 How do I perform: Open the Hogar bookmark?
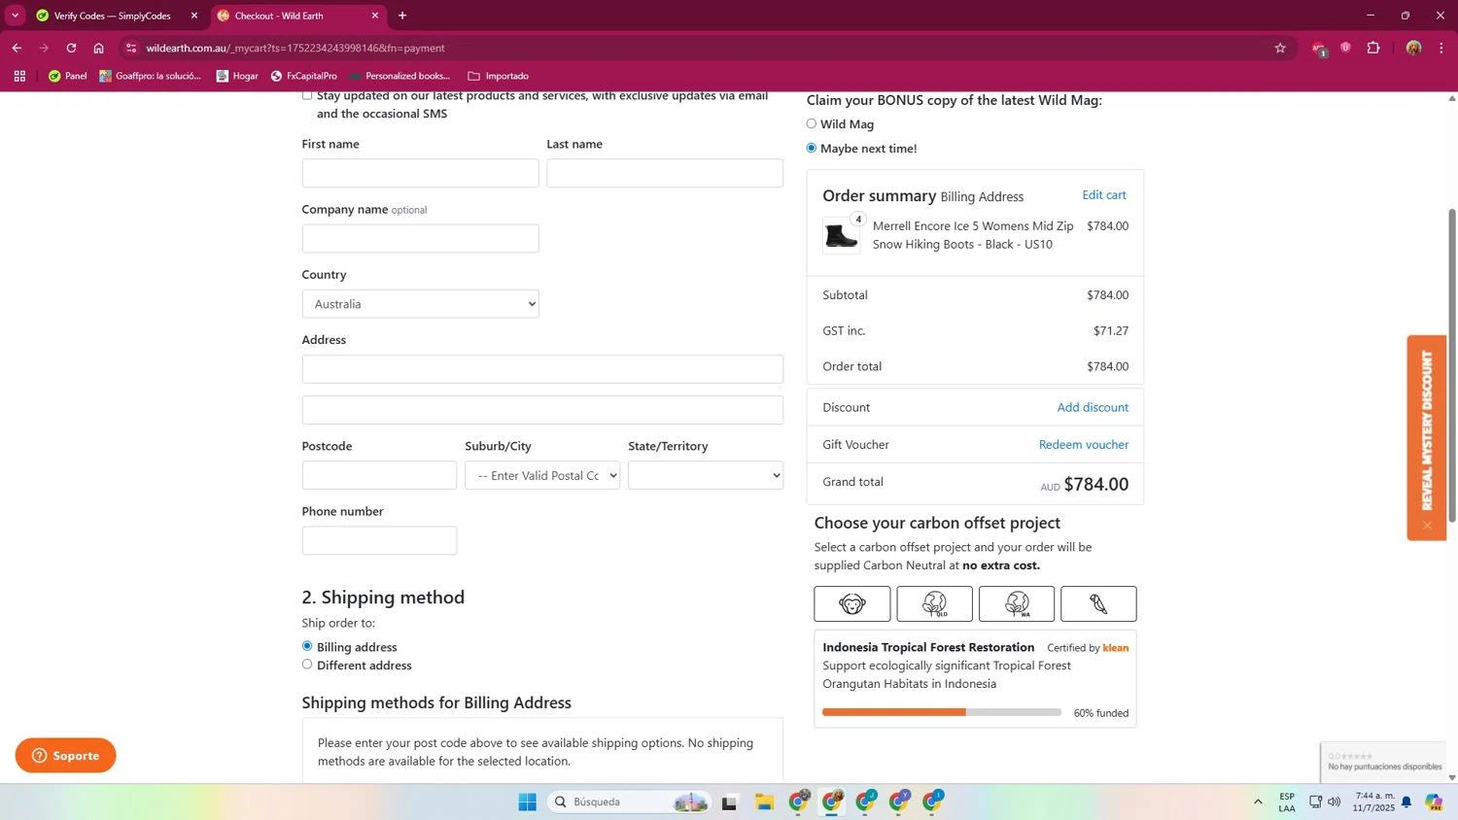(x=237, y=76)
